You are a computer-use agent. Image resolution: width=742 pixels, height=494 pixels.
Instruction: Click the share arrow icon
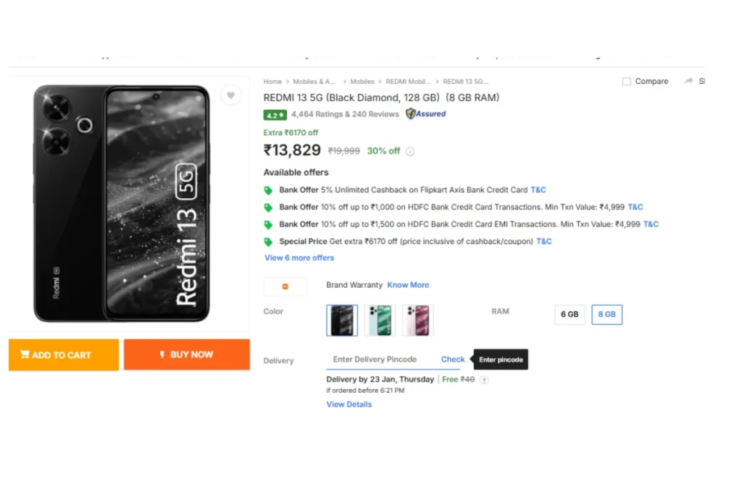pos(688,81)
